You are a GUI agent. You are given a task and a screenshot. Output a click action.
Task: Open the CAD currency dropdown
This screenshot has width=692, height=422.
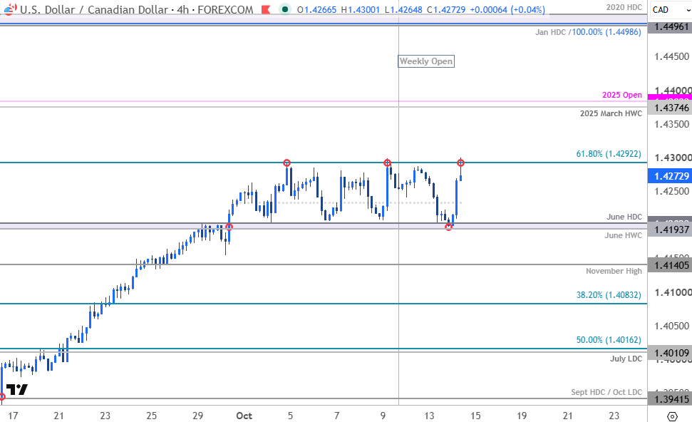pyautogui.click(x=672, y=10)
